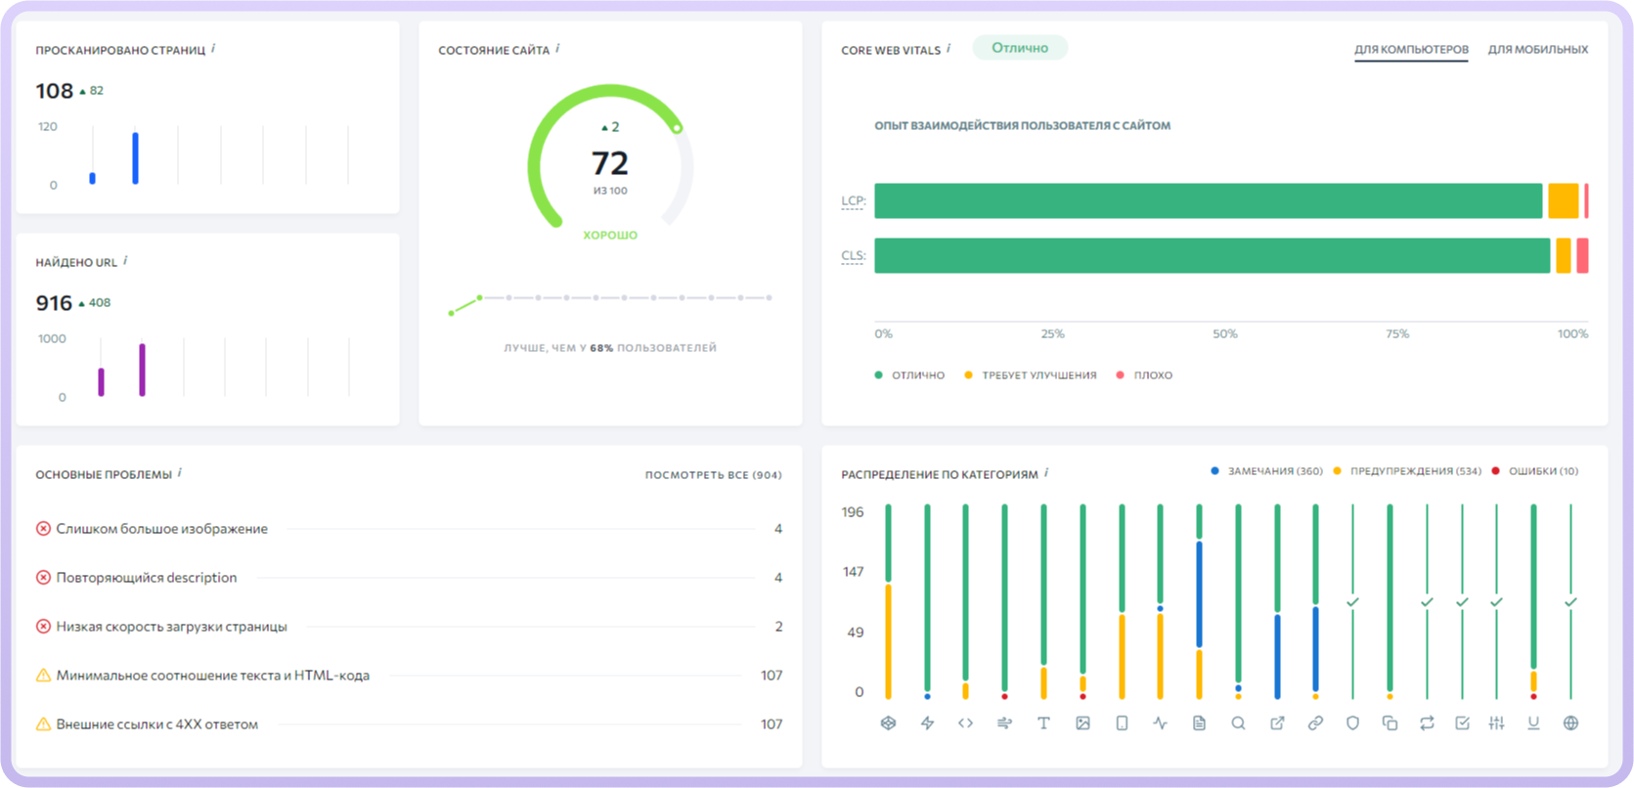Click the green LCP progress bar
This screenshot has width=1634, height=788.
1208,201
